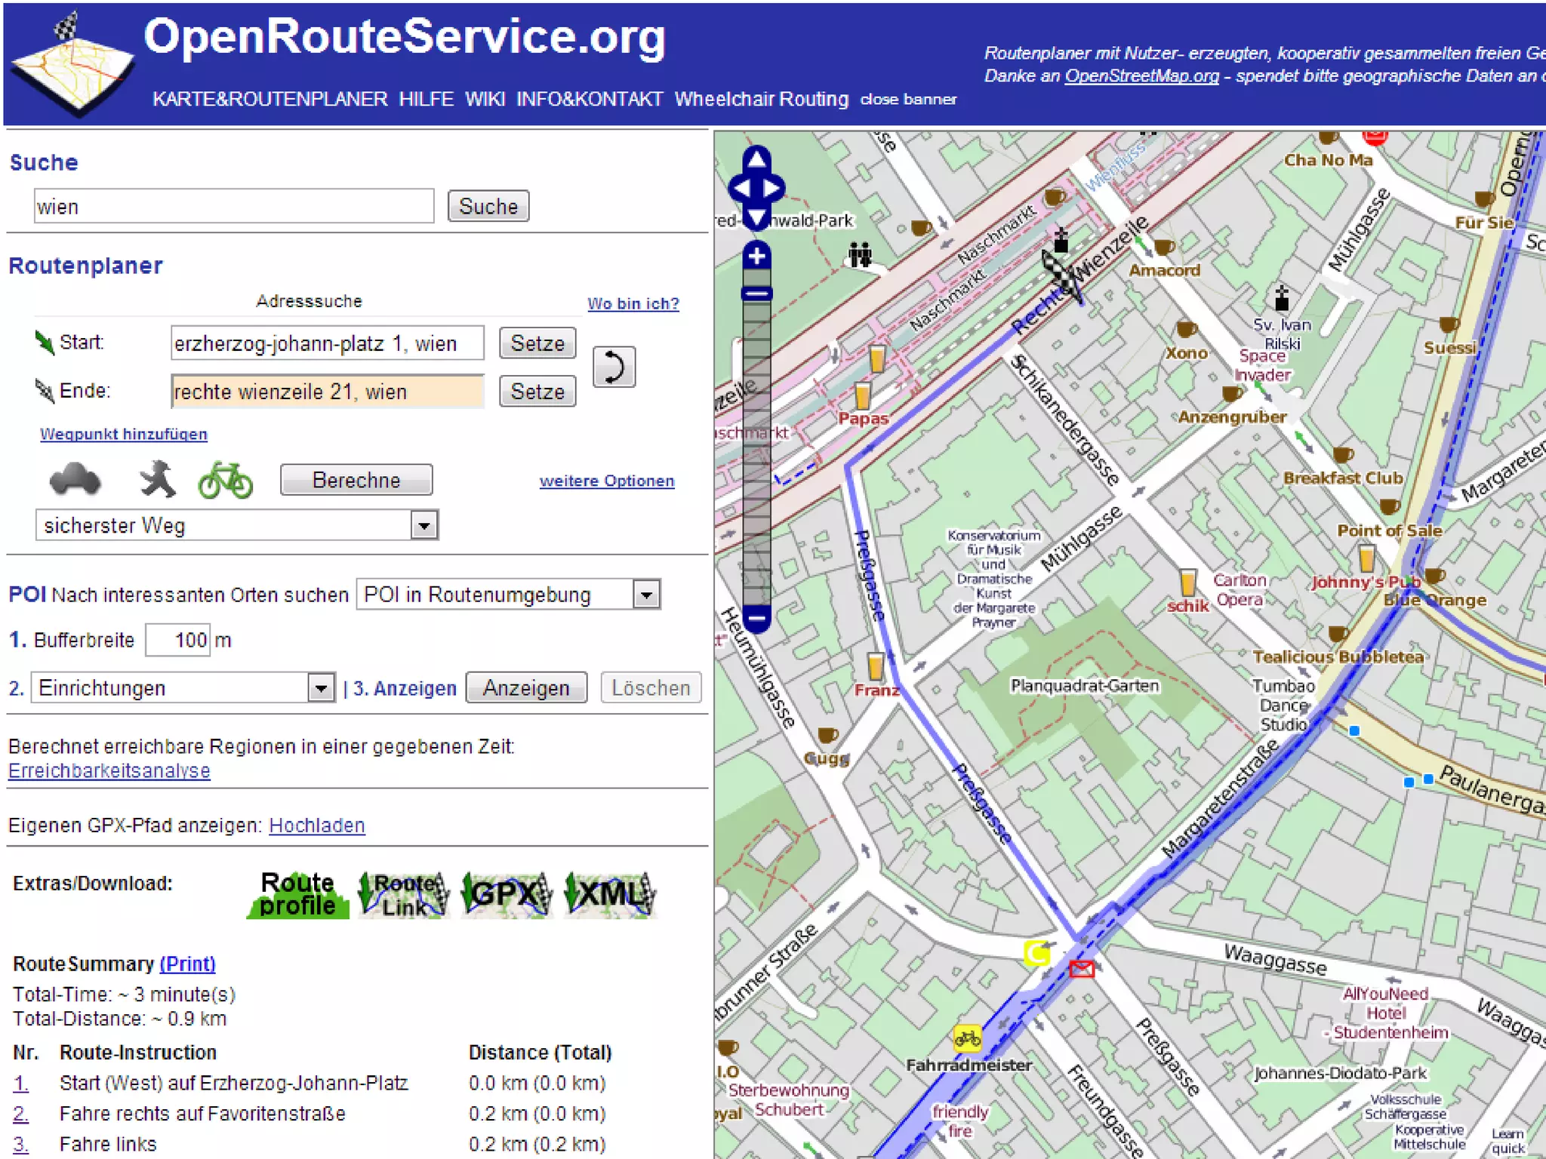Click the Anzeigen POI button

[526, 688]
